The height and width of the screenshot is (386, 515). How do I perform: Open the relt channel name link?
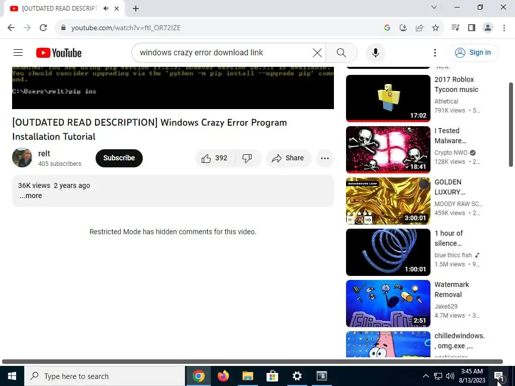click(x=44, y=153)
